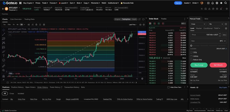Select the trend line drawing tool

pyautogui.click(x=4, y=34)
